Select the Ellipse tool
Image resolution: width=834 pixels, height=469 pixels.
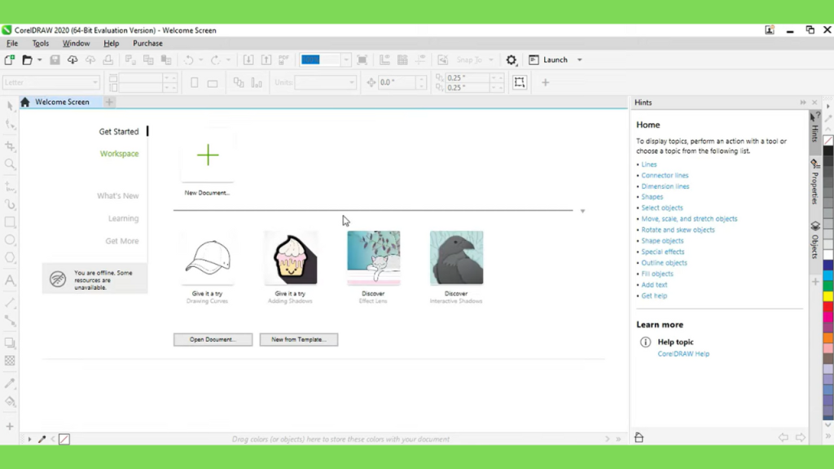(10, 240)
